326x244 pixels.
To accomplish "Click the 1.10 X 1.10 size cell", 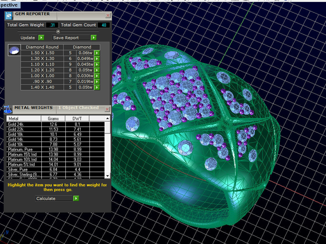I will [x=42, y=64].
